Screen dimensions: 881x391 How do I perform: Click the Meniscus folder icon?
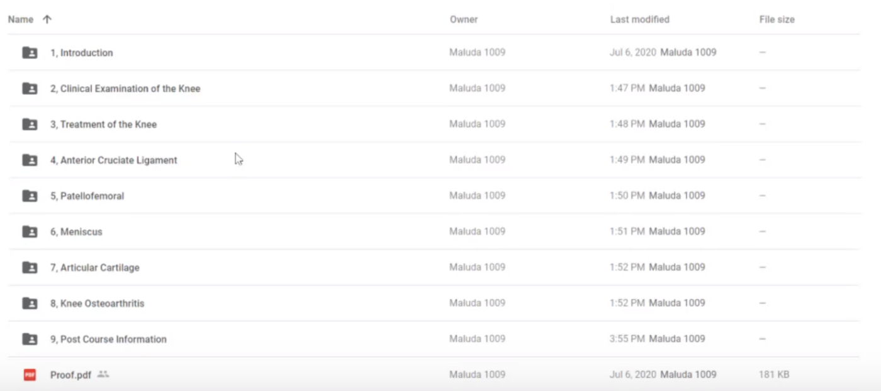[30, 232]
